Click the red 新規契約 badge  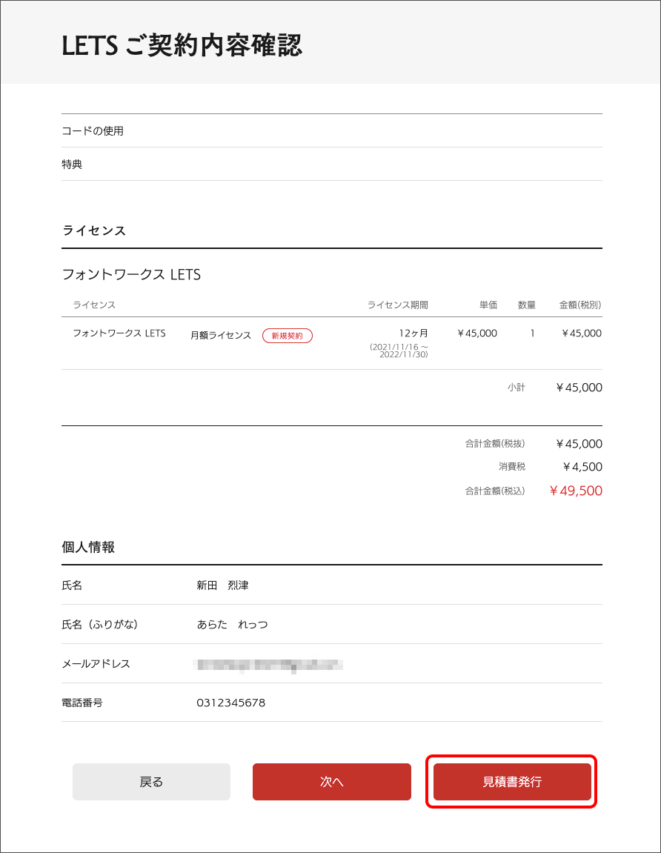tap(288, 336)
